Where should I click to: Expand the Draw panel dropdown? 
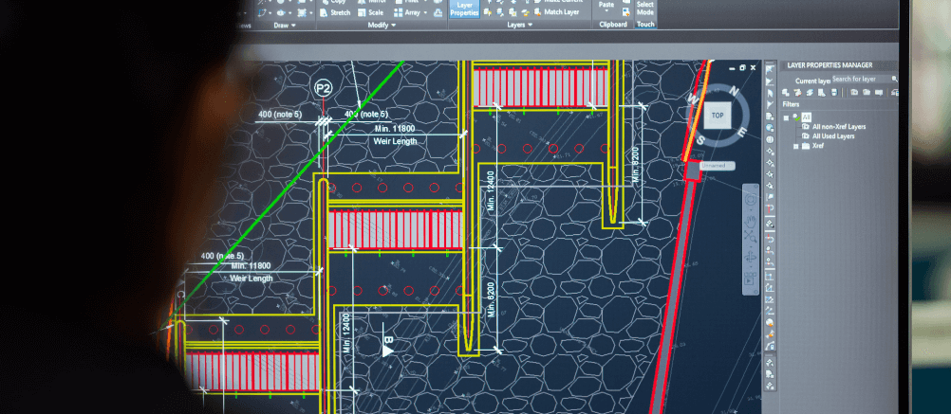point(293,26)
